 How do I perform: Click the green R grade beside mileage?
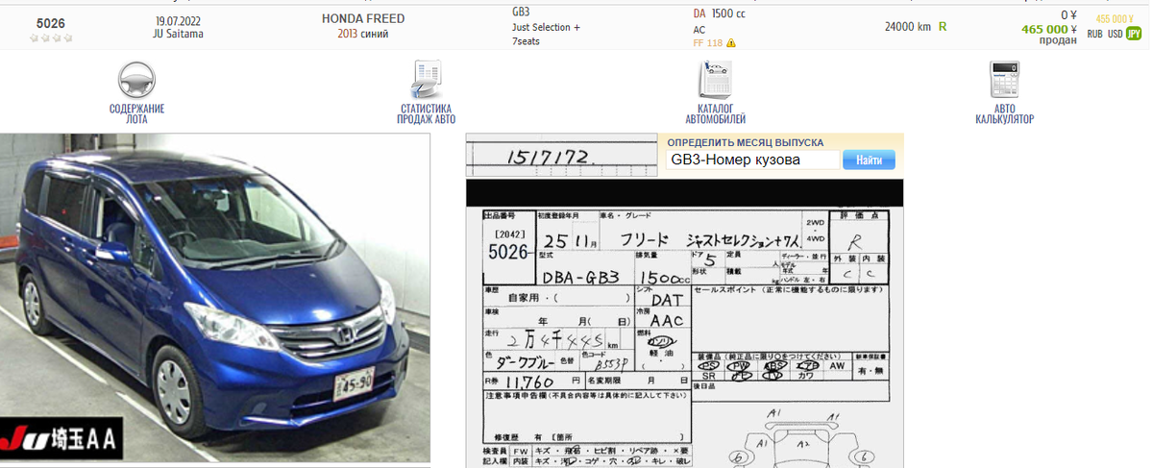(x=943, y=26)
